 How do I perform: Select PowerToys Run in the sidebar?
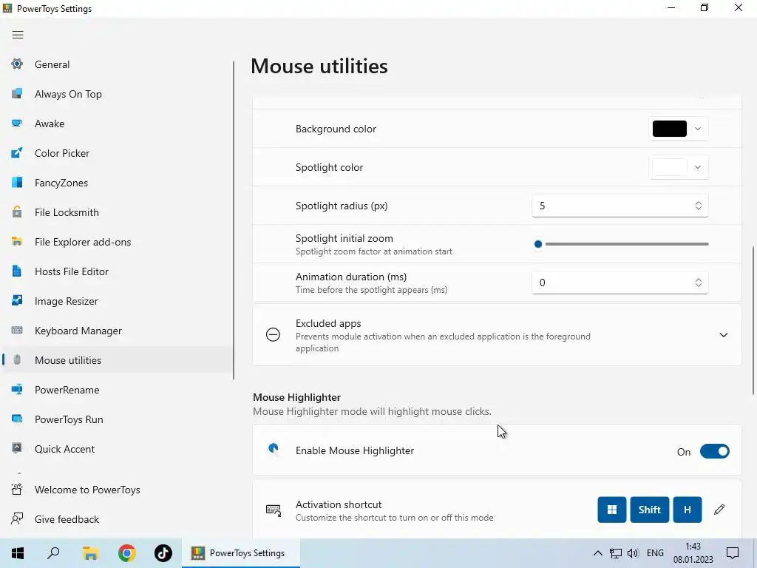[118, 419]
